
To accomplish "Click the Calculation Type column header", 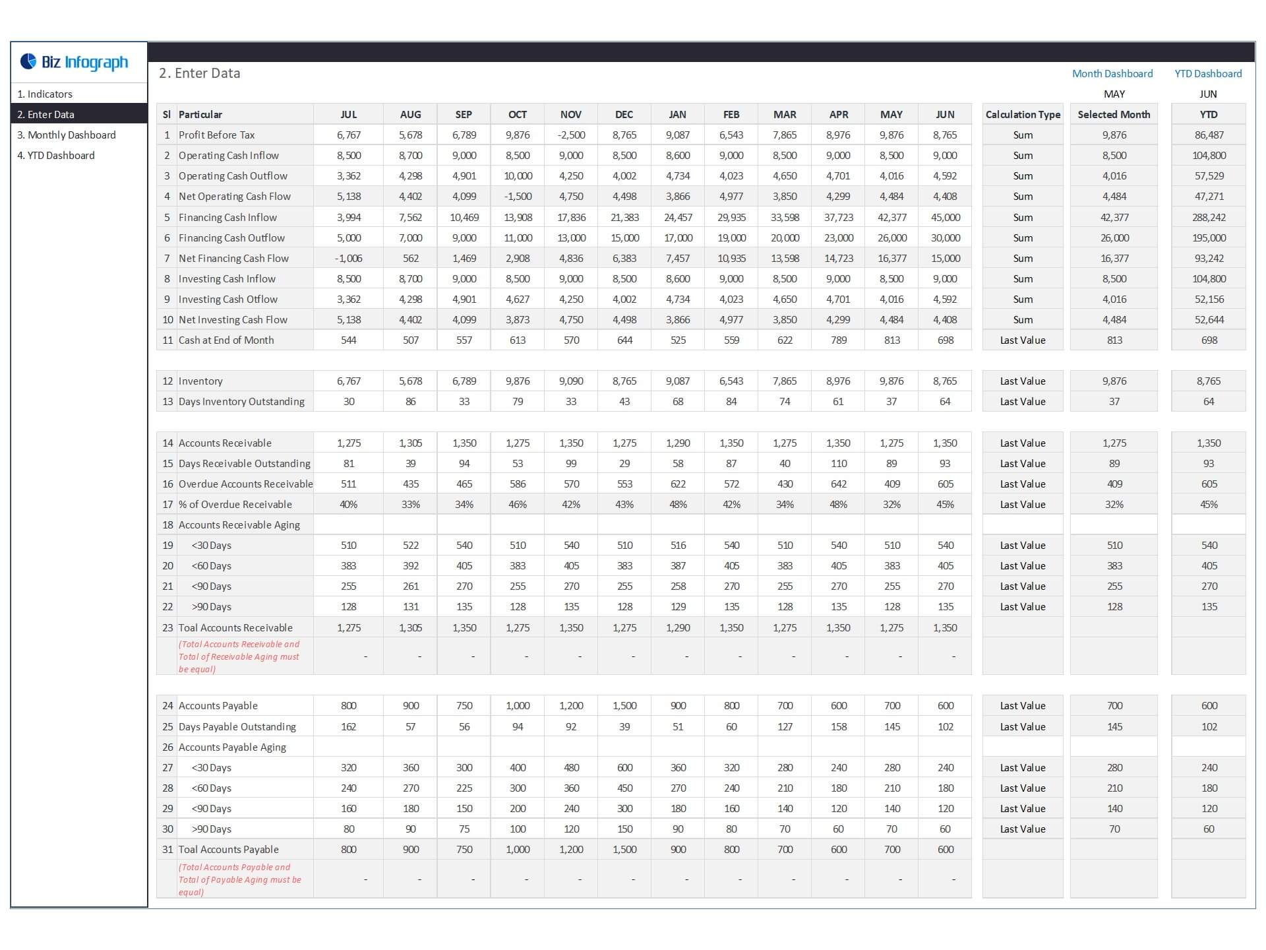I will point(1022,114).
